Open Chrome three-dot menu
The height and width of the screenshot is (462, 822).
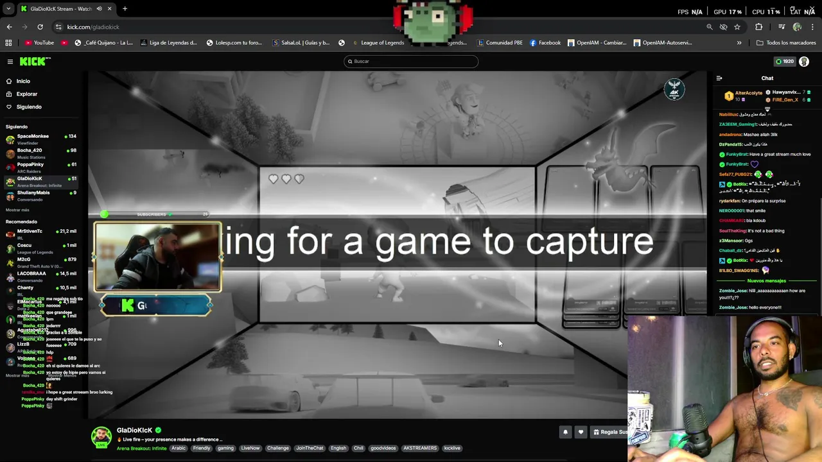813,27
